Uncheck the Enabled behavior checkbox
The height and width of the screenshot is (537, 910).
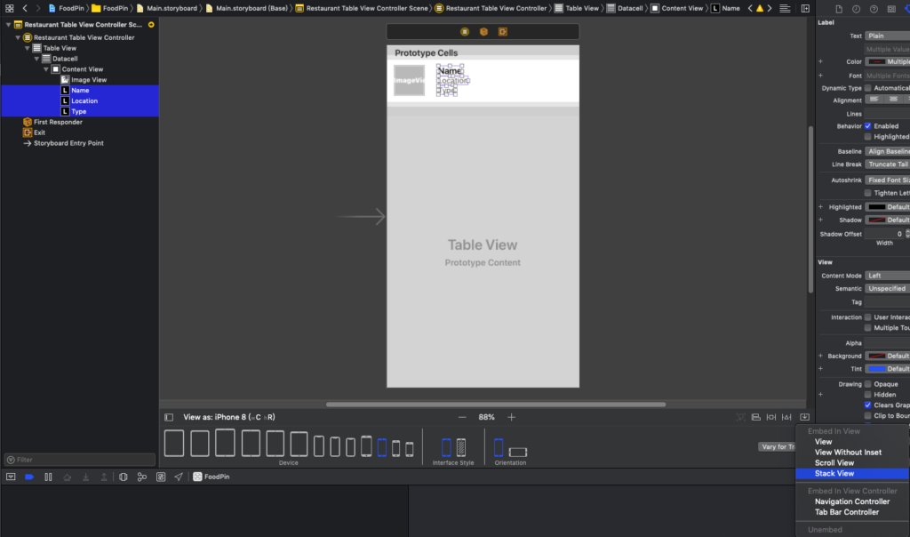868,126
